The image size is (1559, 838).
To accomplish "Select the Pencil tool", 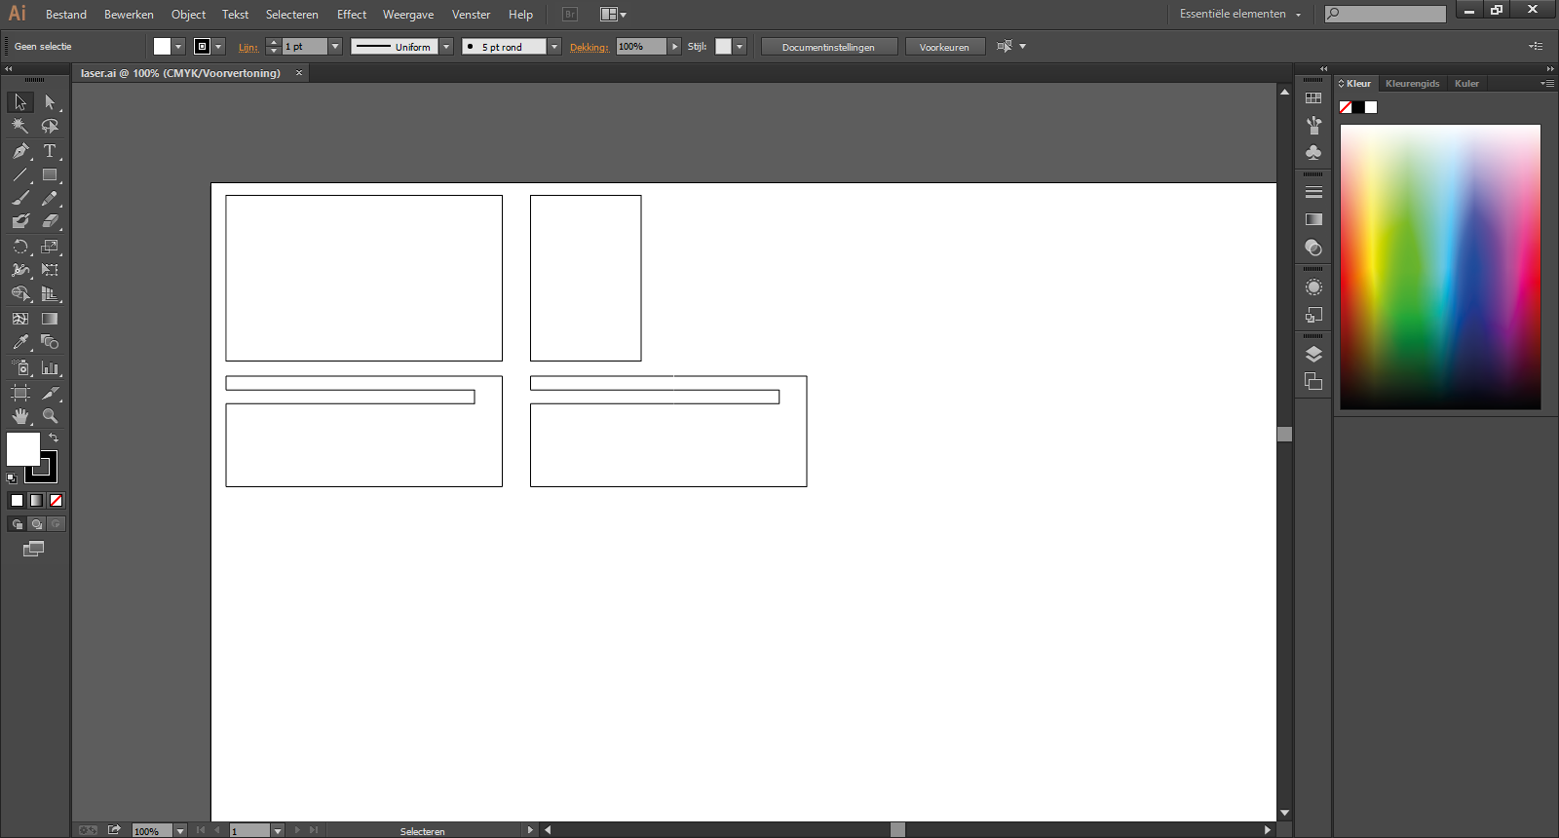I will click(50, 198).
